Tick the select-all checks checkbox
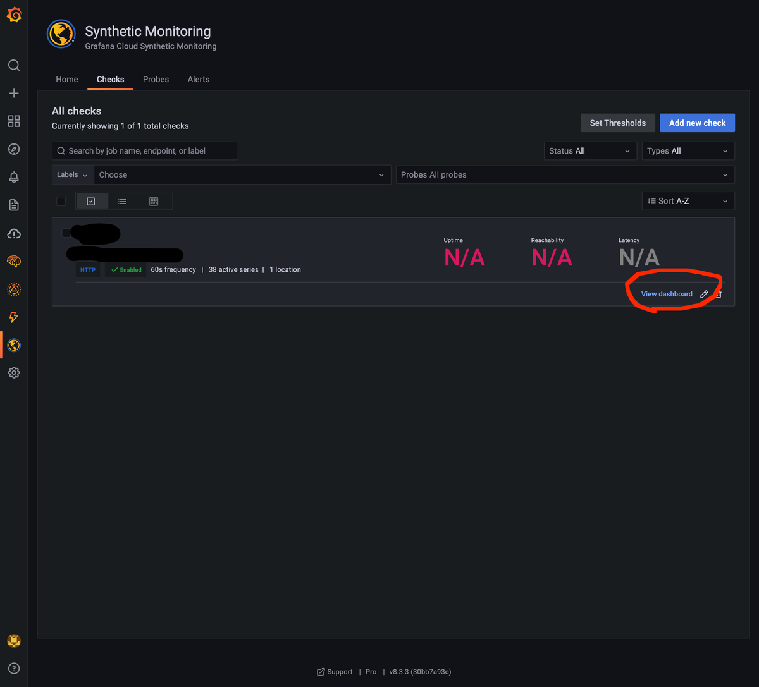Image resolution: width=759 pixels, height=687 pixels. pyautogui.click(x=61, y=201)
